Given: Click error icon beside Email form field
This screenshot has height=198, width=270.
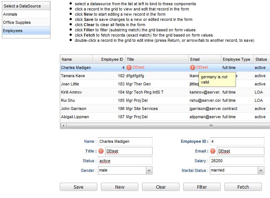Looking at the screenshot, I should tap(213, 151).
